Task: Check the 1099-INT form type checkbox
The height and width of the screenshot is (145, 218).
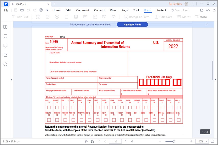Action: coord(162,107)
